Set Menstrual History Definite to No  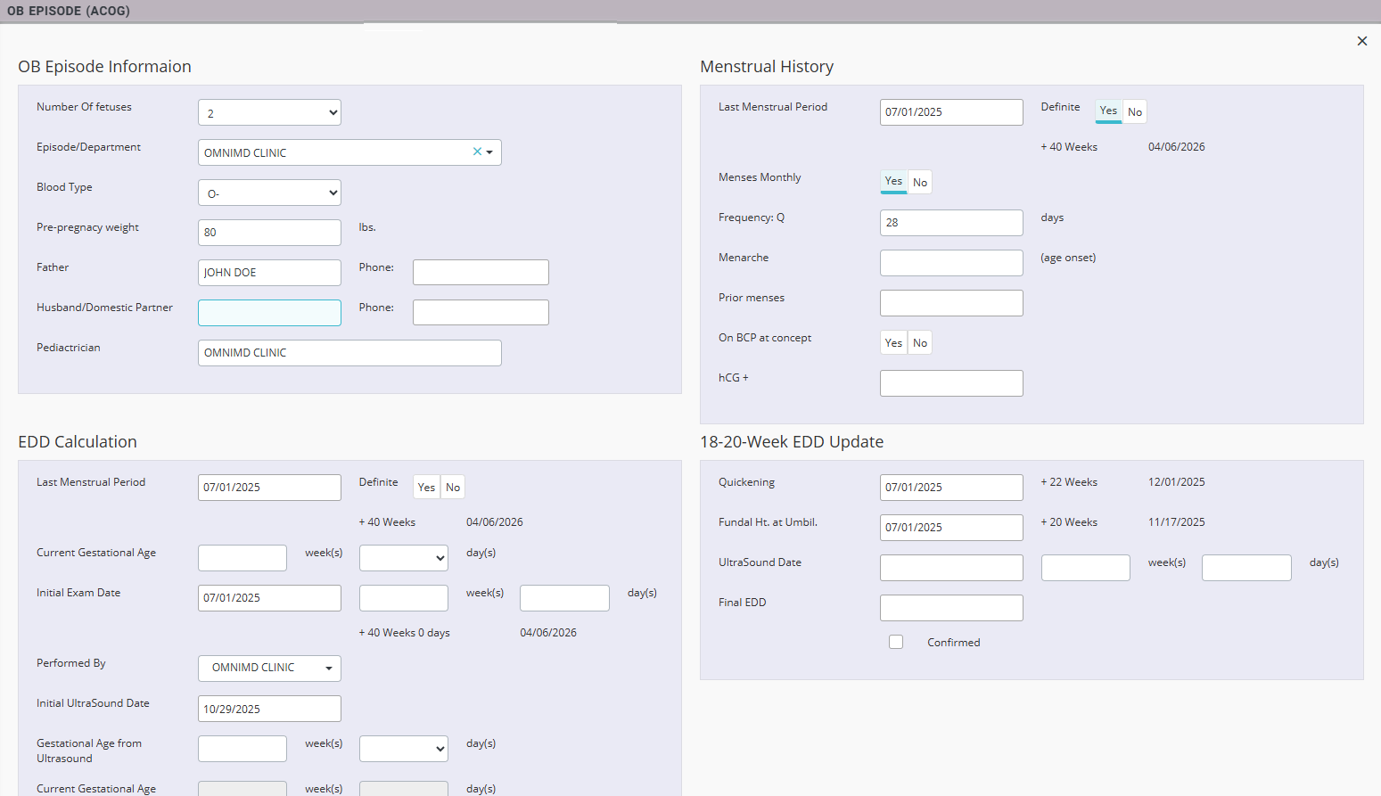tap(1134, 111)
